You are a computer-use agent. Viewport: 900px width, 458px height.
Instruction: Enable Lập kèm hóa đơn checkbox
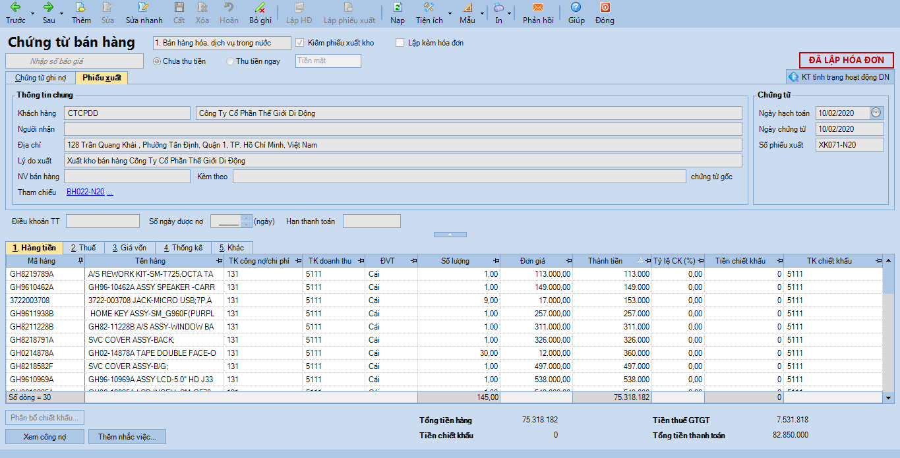click(400, 43)
